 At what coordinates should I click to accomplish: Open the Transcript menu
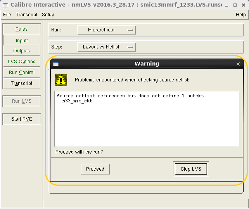[27, 15]
